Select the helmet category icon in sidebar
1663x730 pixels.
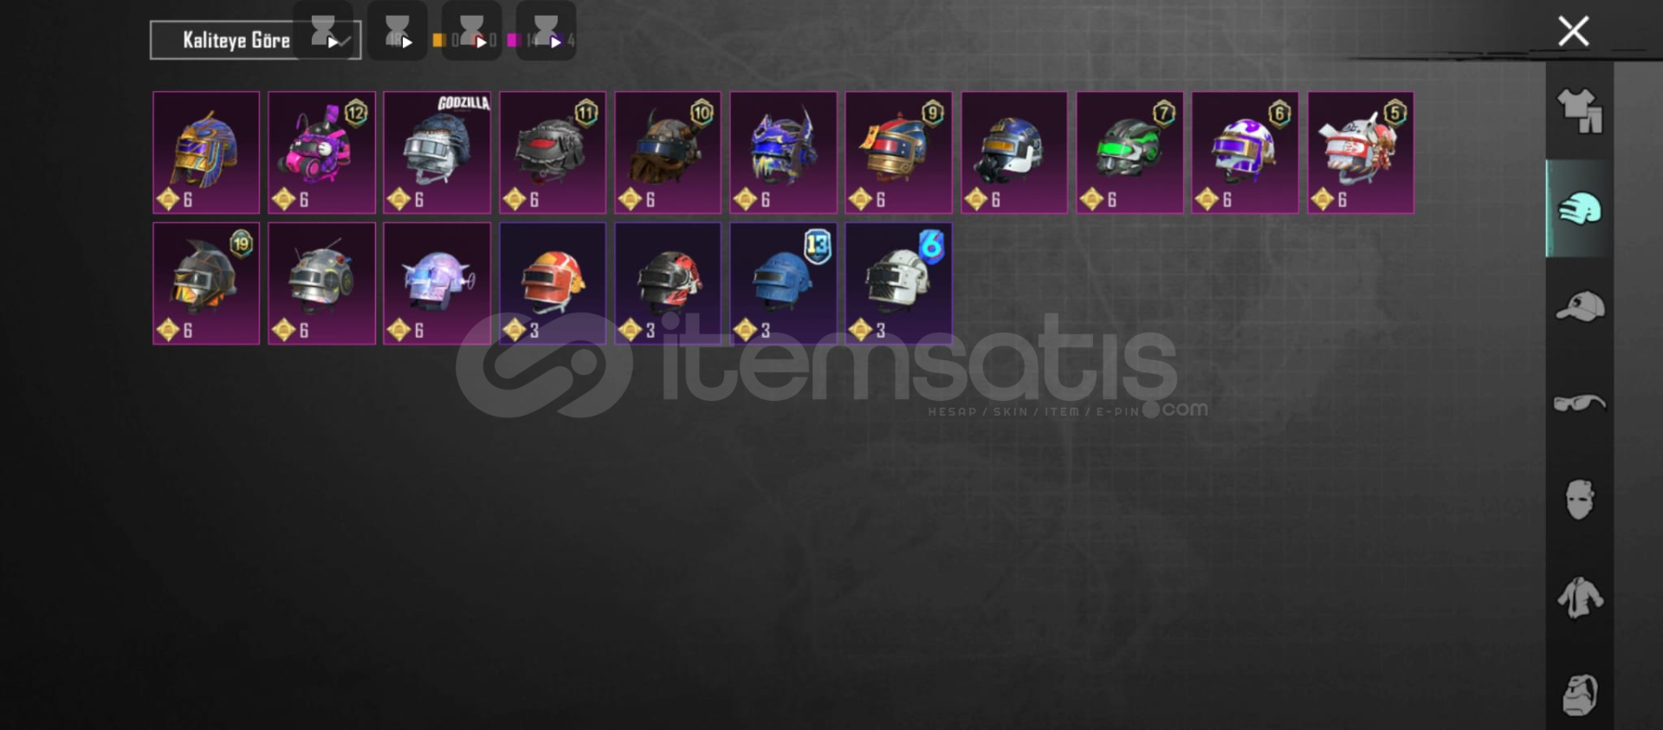[1580, 209]
